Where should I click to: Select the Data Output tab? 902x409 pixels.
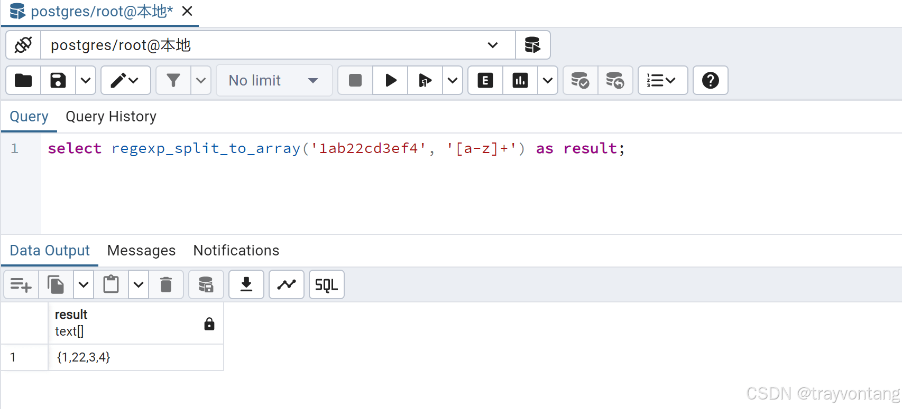point(50,250)
